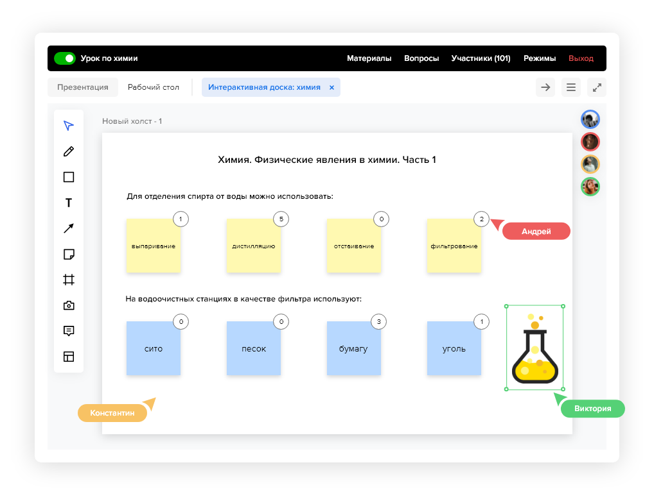Image resolution: width=654 pixels, height=499 pixels.
Task: Select the cursor pointer tool
Action: tap(69, 126)
